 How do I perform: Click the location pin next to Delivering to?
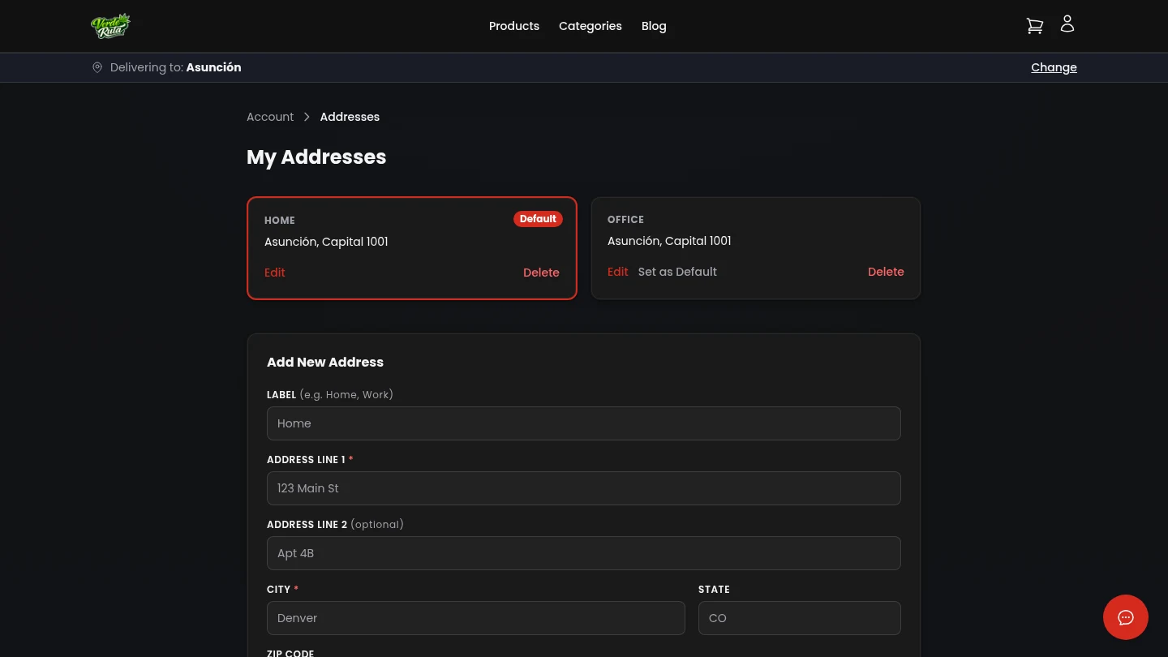pos(97,67)
